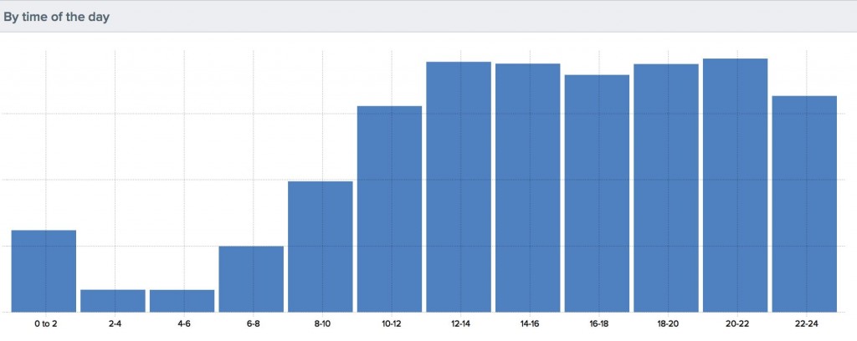857x341 pixels.
Task: Select the 16-18 bar
Action: pos(597,193)
